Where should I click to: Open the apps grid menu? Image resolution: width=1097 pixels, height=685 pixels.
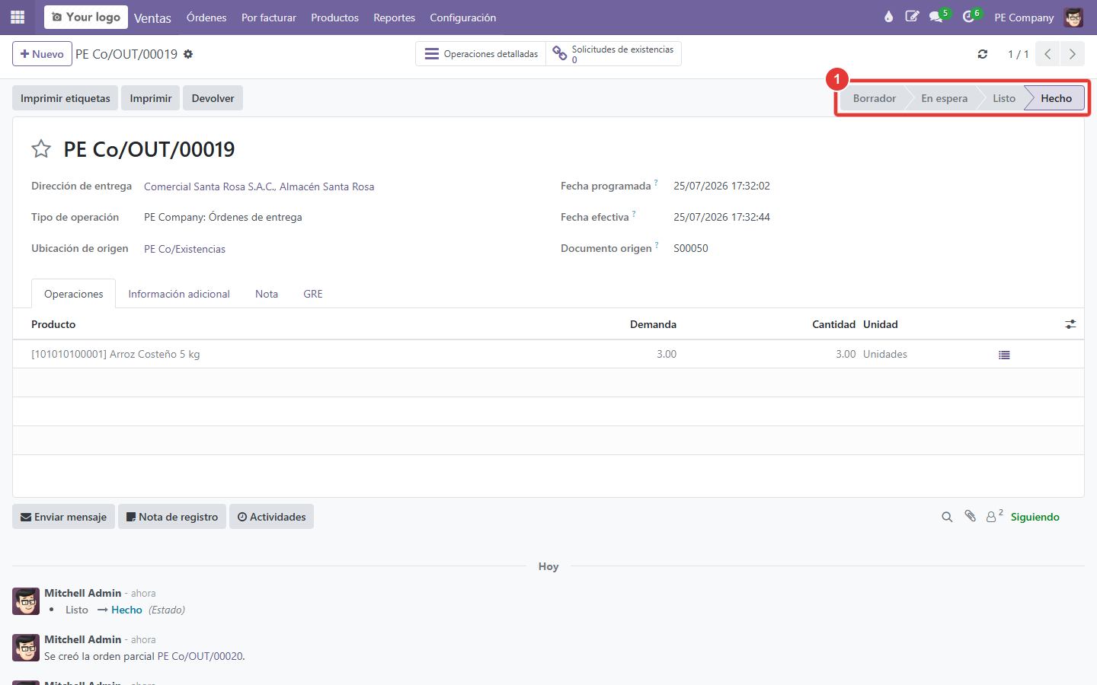click(x=18, y=17)
